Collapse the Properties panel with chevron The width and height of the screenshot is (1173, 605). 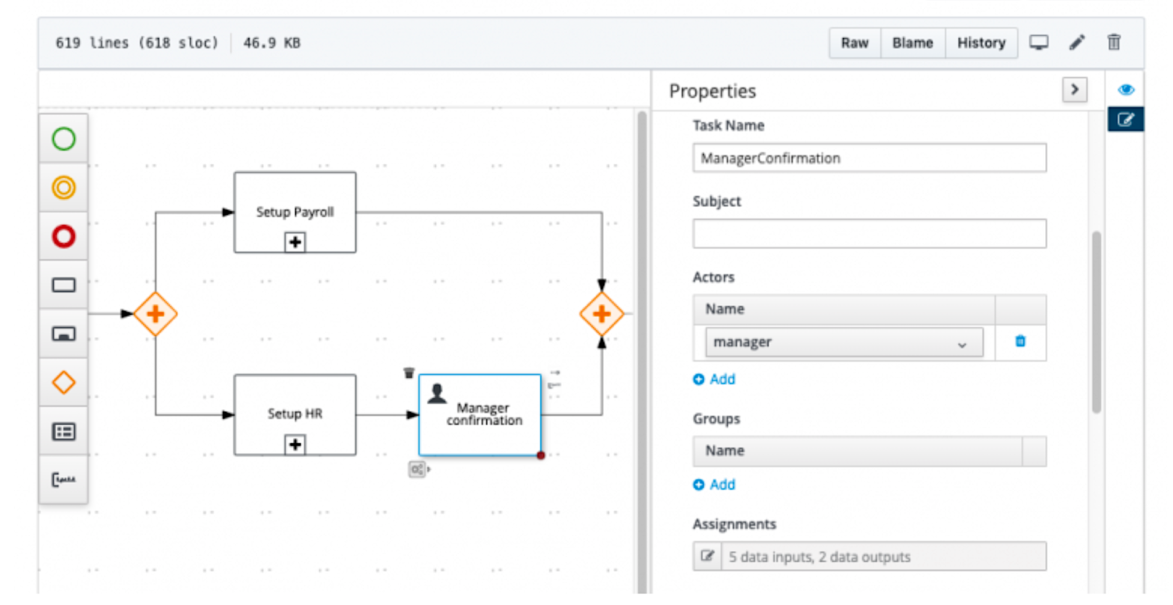pos(1074,90)
